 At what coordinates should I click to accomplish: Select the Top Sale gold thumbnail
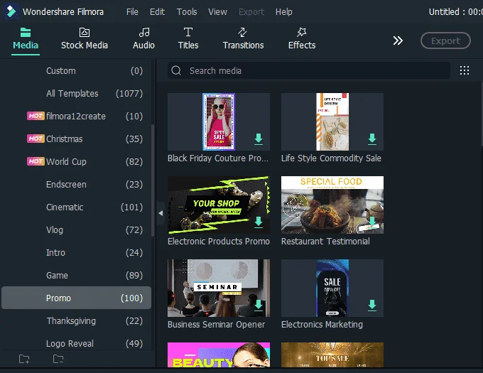click(x=332, y=355)
